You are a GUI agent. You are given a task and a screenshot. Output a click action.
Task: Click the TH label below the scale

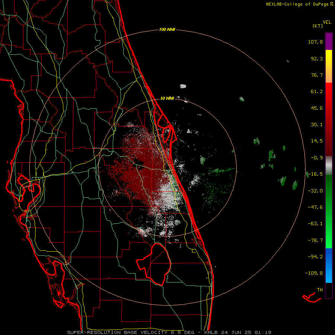(x=320, y=290)
